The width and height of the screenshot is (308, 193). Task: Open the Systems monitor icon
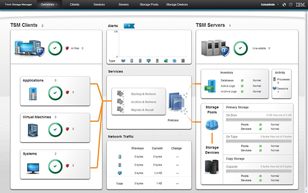pyautogui.click(x=33, y=169)
